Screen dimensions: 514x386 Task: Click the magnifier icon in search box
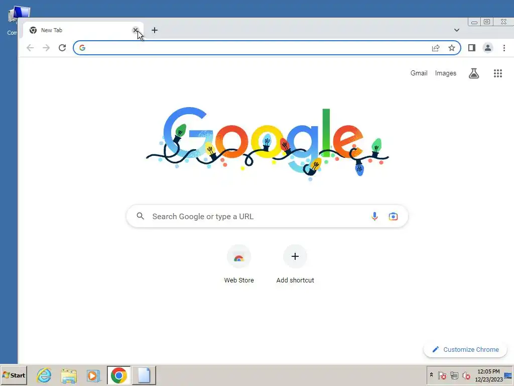click(x=141, y=216)
